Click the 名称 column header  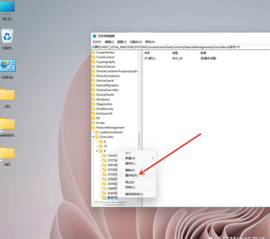[x=147, y=53]
